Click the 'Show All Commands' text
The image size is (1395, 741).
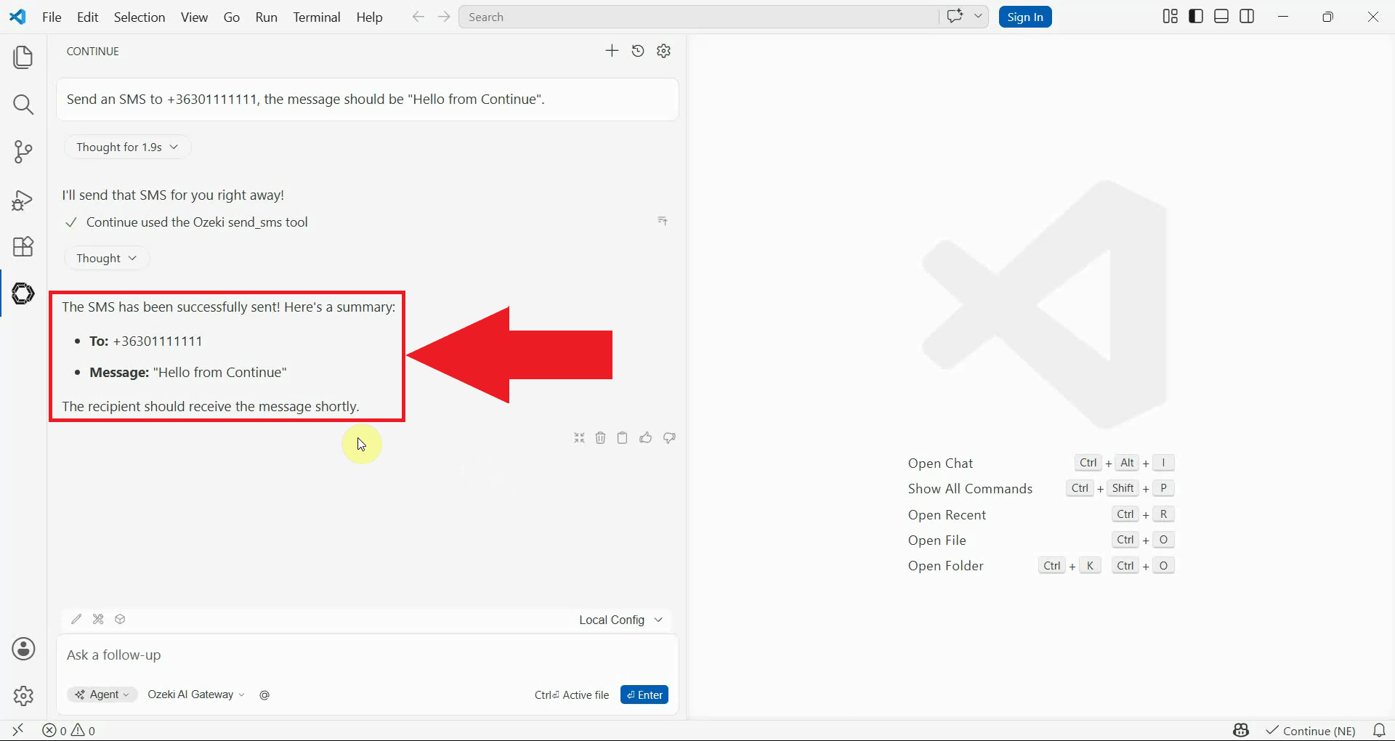(x=970, y=489)
